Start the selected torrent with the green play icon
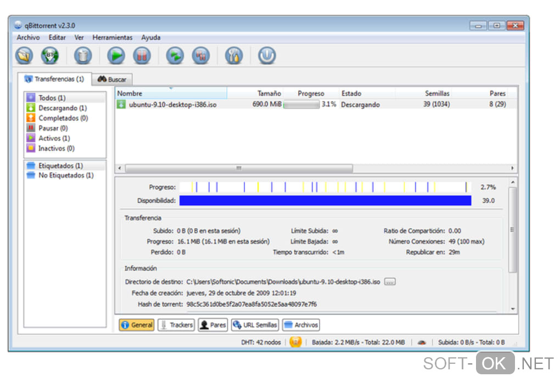Screen dimensions: 560x377 pos(116,55)
